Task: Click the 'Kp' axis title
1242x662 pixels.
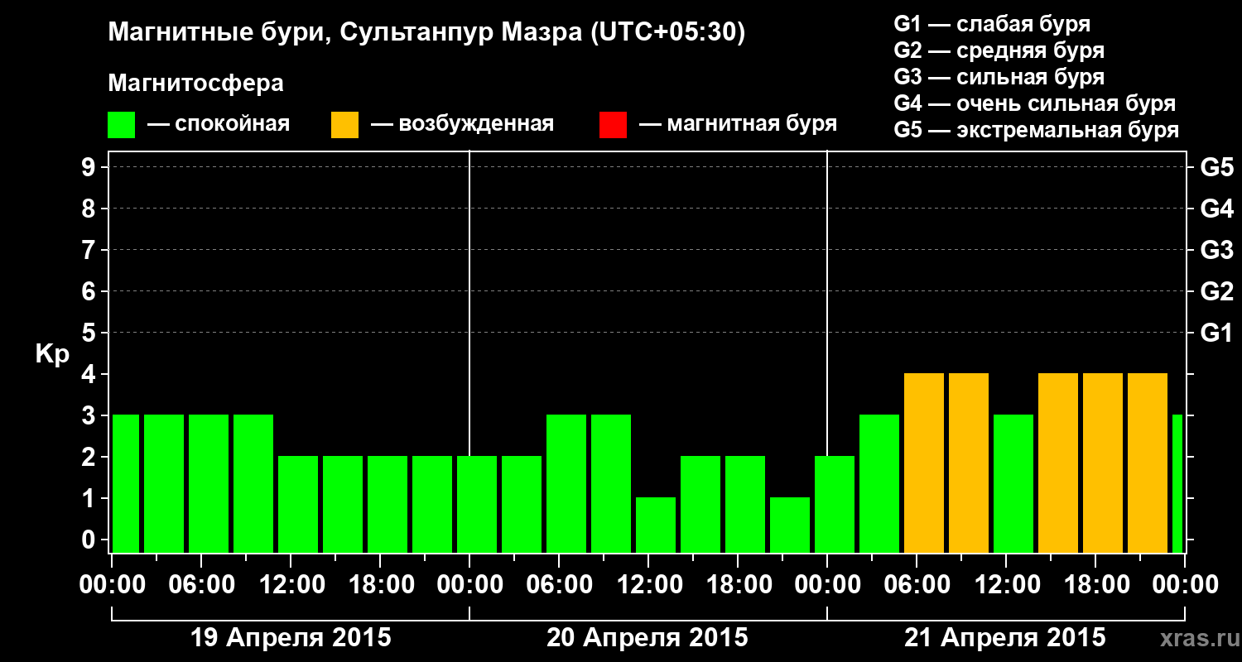Action: (53, 353)
